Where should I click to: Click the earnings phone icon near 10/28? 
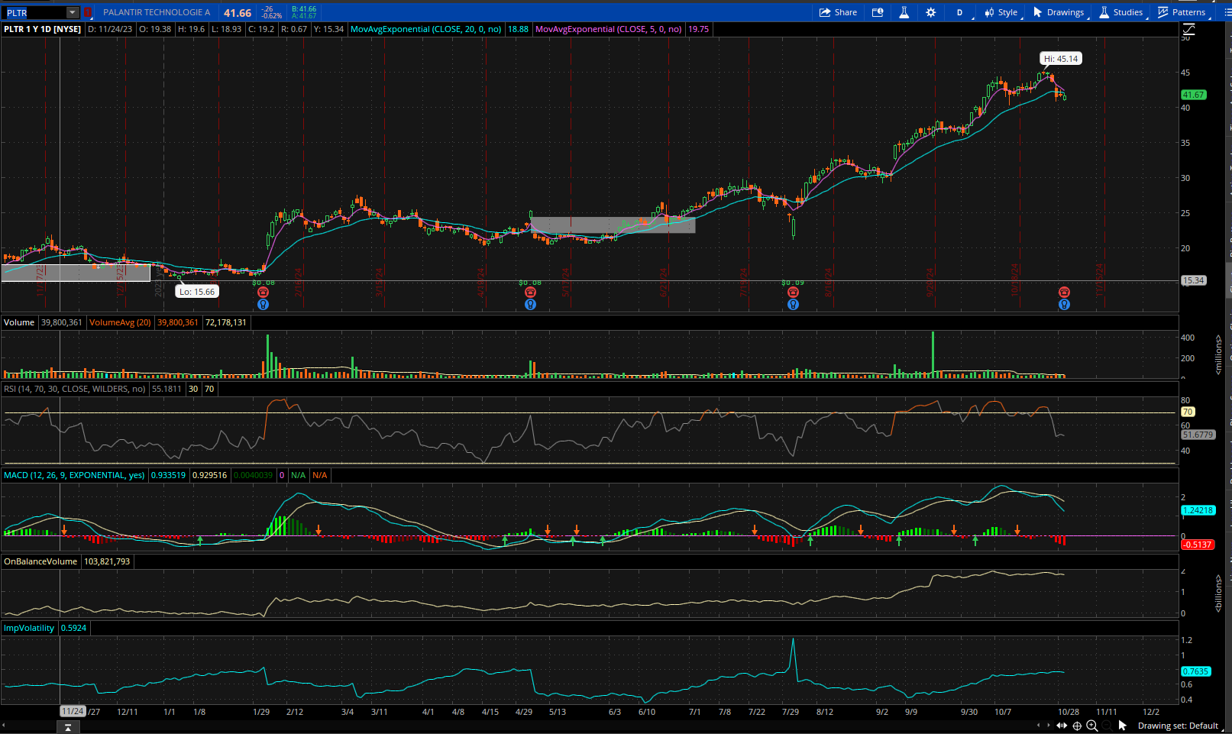pyautogui.click(x=1064, y=292)
